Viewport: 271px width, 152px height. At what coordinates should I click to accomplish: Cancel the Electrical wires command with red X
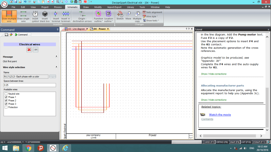tap(29, 50)
